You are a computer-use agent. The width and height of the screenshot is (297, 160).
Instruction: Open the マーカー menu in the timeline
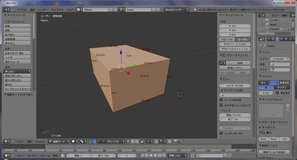pos(32,156)
